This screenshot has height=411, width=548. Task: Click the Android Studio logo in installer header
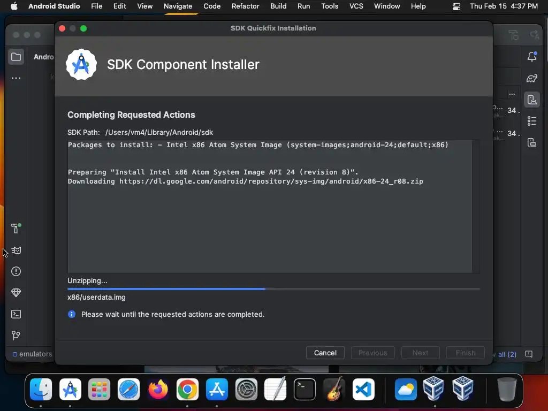click(81, 64)
